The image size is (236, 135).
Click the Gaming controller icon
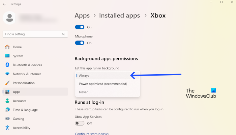(x=7, y=118)
